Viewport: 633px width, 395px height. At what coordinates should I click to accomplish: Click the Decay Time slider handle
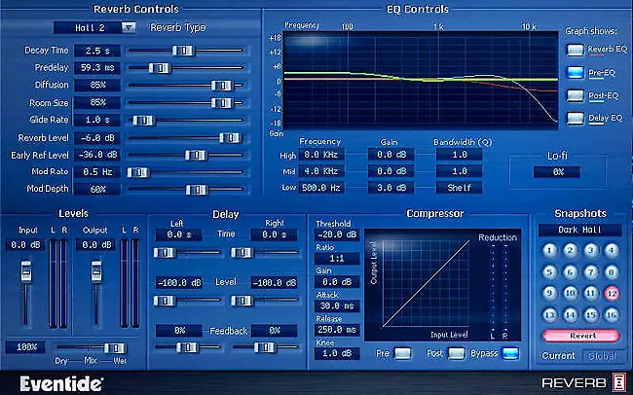click(x=184, y=51)
